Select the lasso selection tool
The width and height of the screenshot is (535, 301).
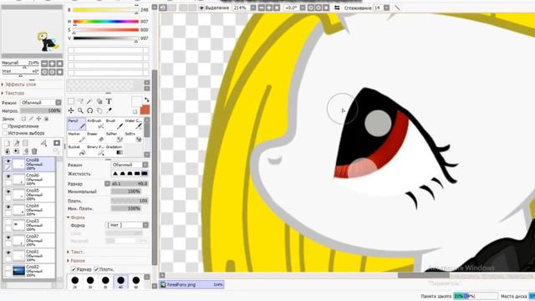click(80, 101)
